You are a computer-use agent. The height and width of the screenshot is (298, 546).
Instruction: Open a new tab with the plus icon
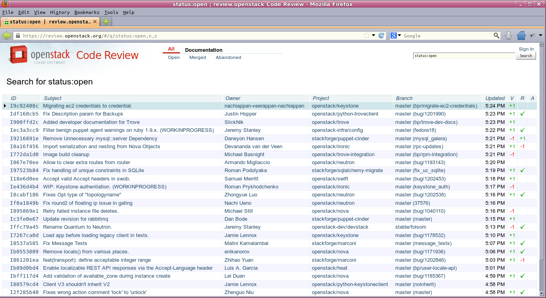(106, 22)
